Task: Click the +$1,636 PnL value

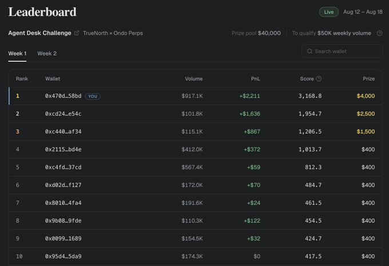Action: point(249,114)
